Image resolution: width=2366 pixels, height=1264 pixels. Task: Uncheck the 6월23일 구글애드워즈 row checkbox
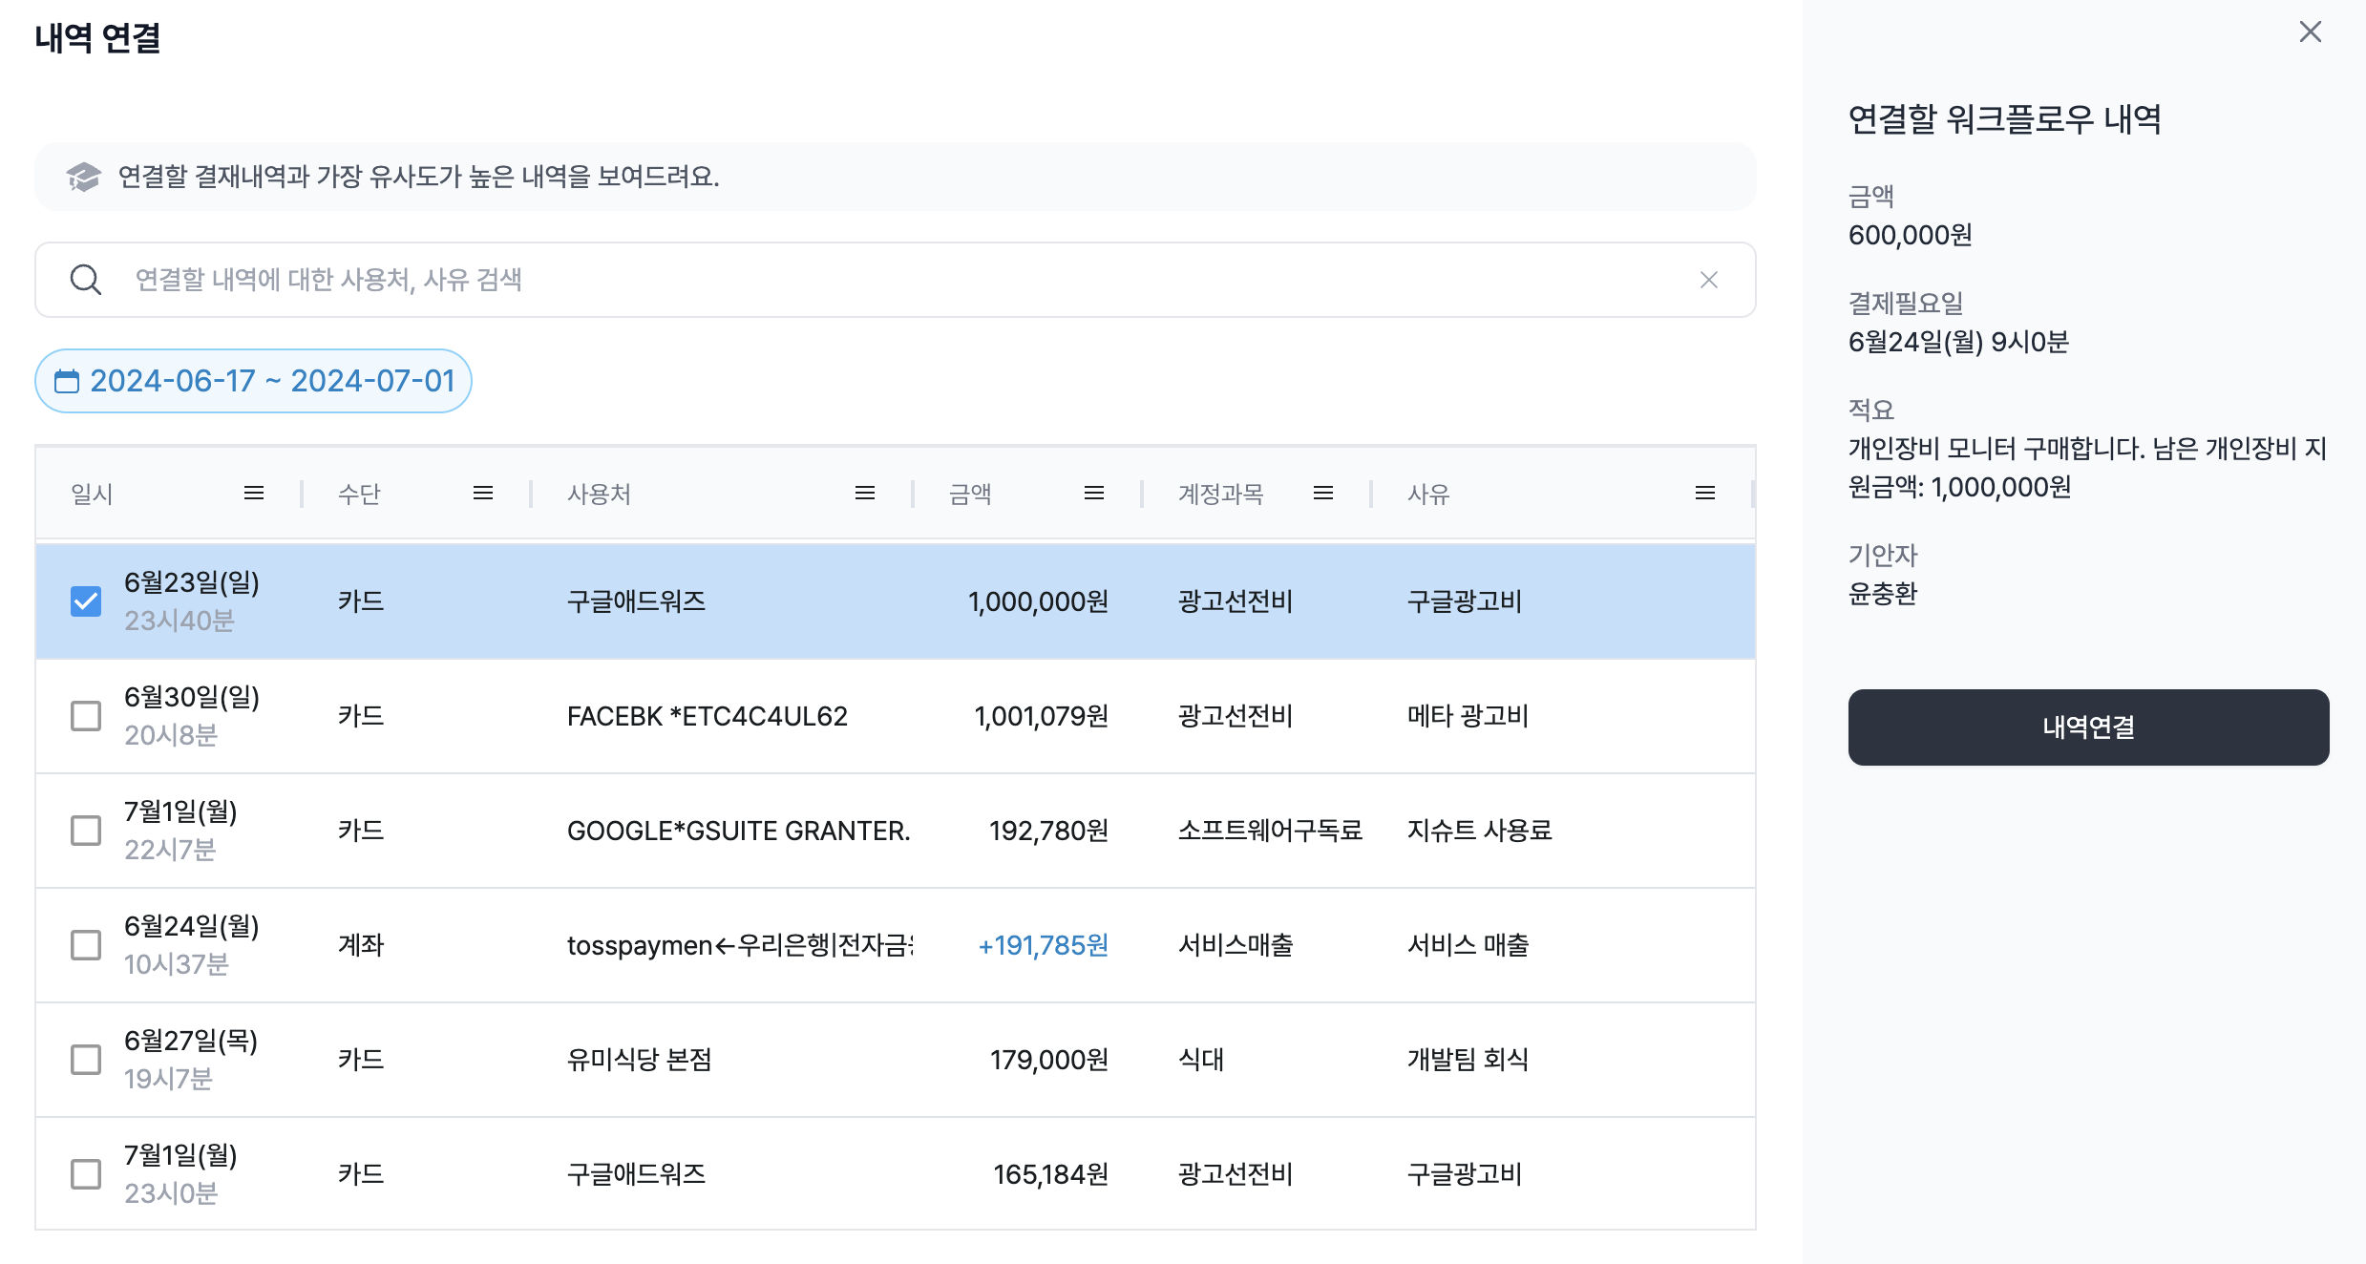click(86, 601)
